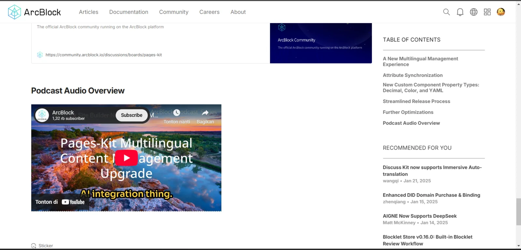Click author Matt McKinney date line
The height and width of the screenshot is (250, 521).
click(415, 223)
